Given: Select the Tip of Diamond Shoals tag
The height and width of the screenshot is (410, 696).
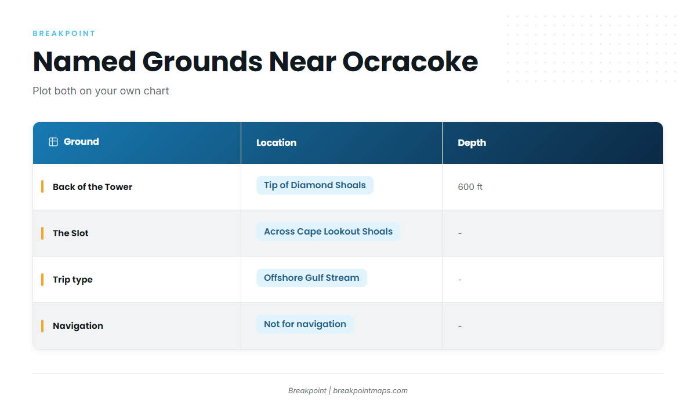Looking at the screenshot, I should point(315,185).
